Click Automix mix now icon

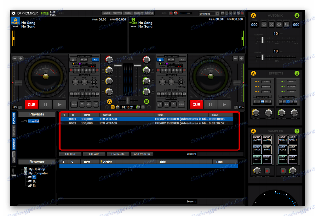click(286, 25)
